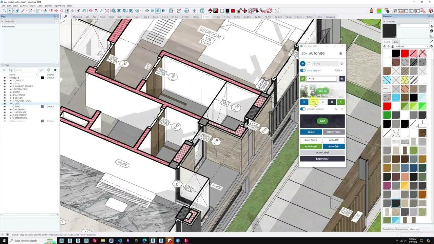Toggle visibility of S. STRUCTURAL

coord(5,118)
